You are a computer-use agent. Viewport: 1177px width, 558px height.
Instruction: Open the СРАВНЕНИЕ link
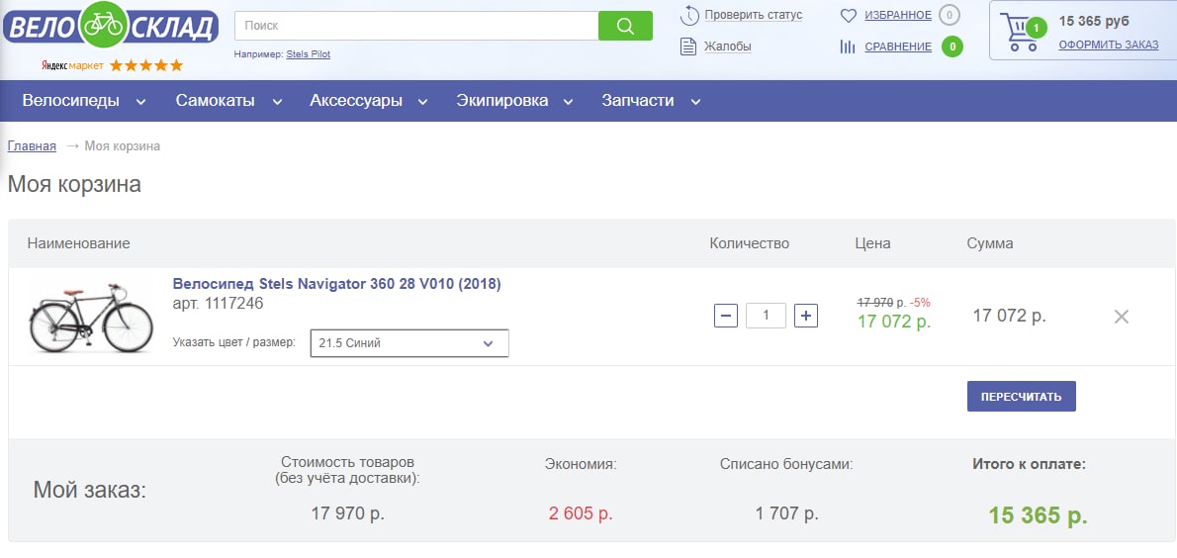898,46
